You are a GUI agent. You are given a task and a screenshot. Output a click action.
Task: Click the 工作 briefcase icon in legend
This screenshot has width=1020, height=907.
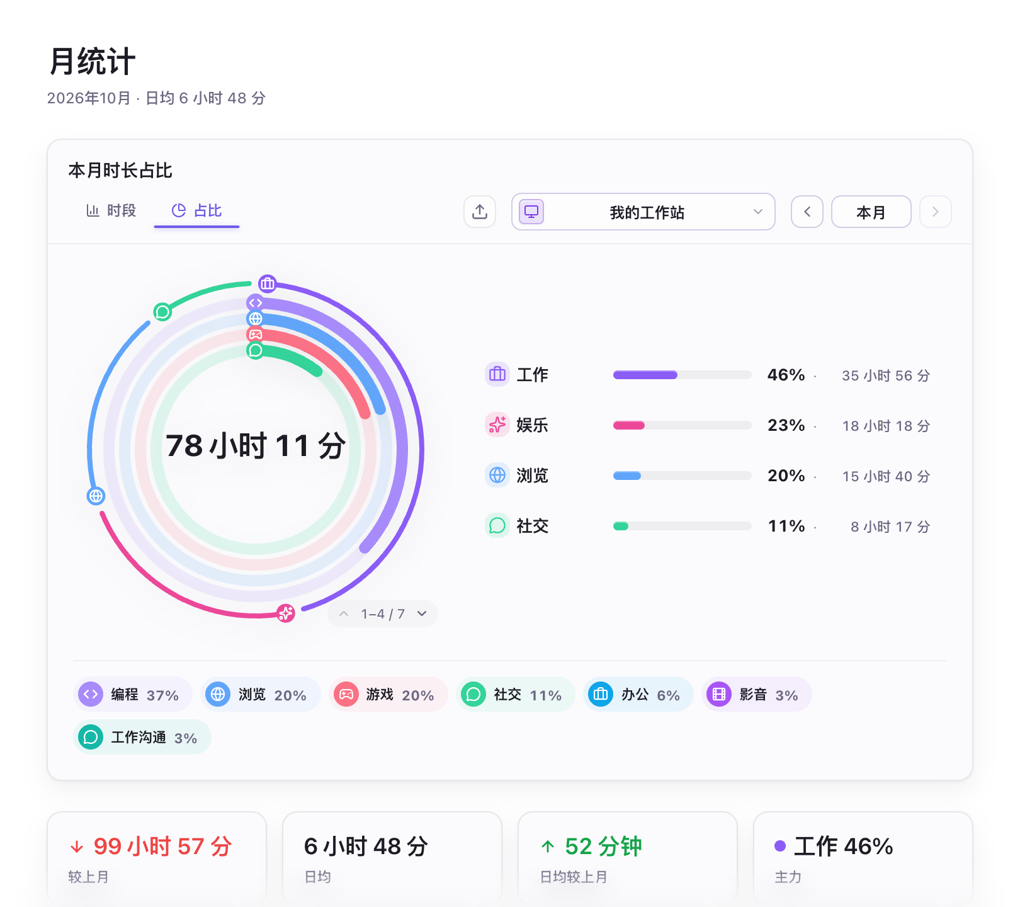click(x=497, y=374)
